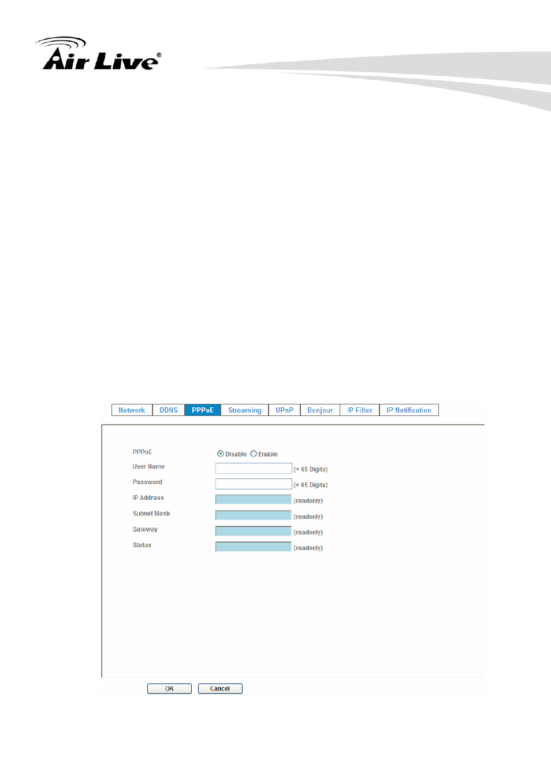Click the Password field label

[147, 482]
